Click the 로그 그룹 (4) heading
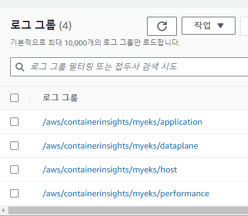Image resolution: width=248 pixels, height=216 pixels. (41, 25)
